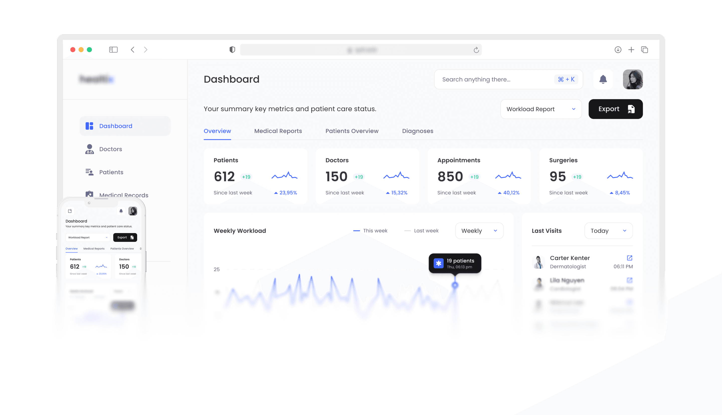Click the Lila Nguyen name
The width and height of the screenshot is (722, 415).
(567, 280)
